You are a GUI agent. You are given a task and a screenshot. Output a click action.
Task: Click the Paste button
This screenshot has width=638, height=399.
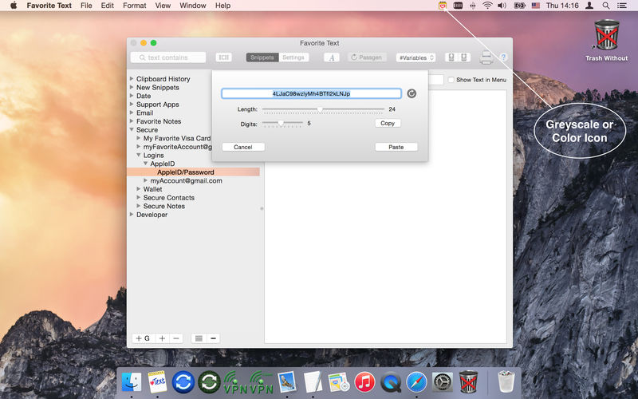click(396, 147)
